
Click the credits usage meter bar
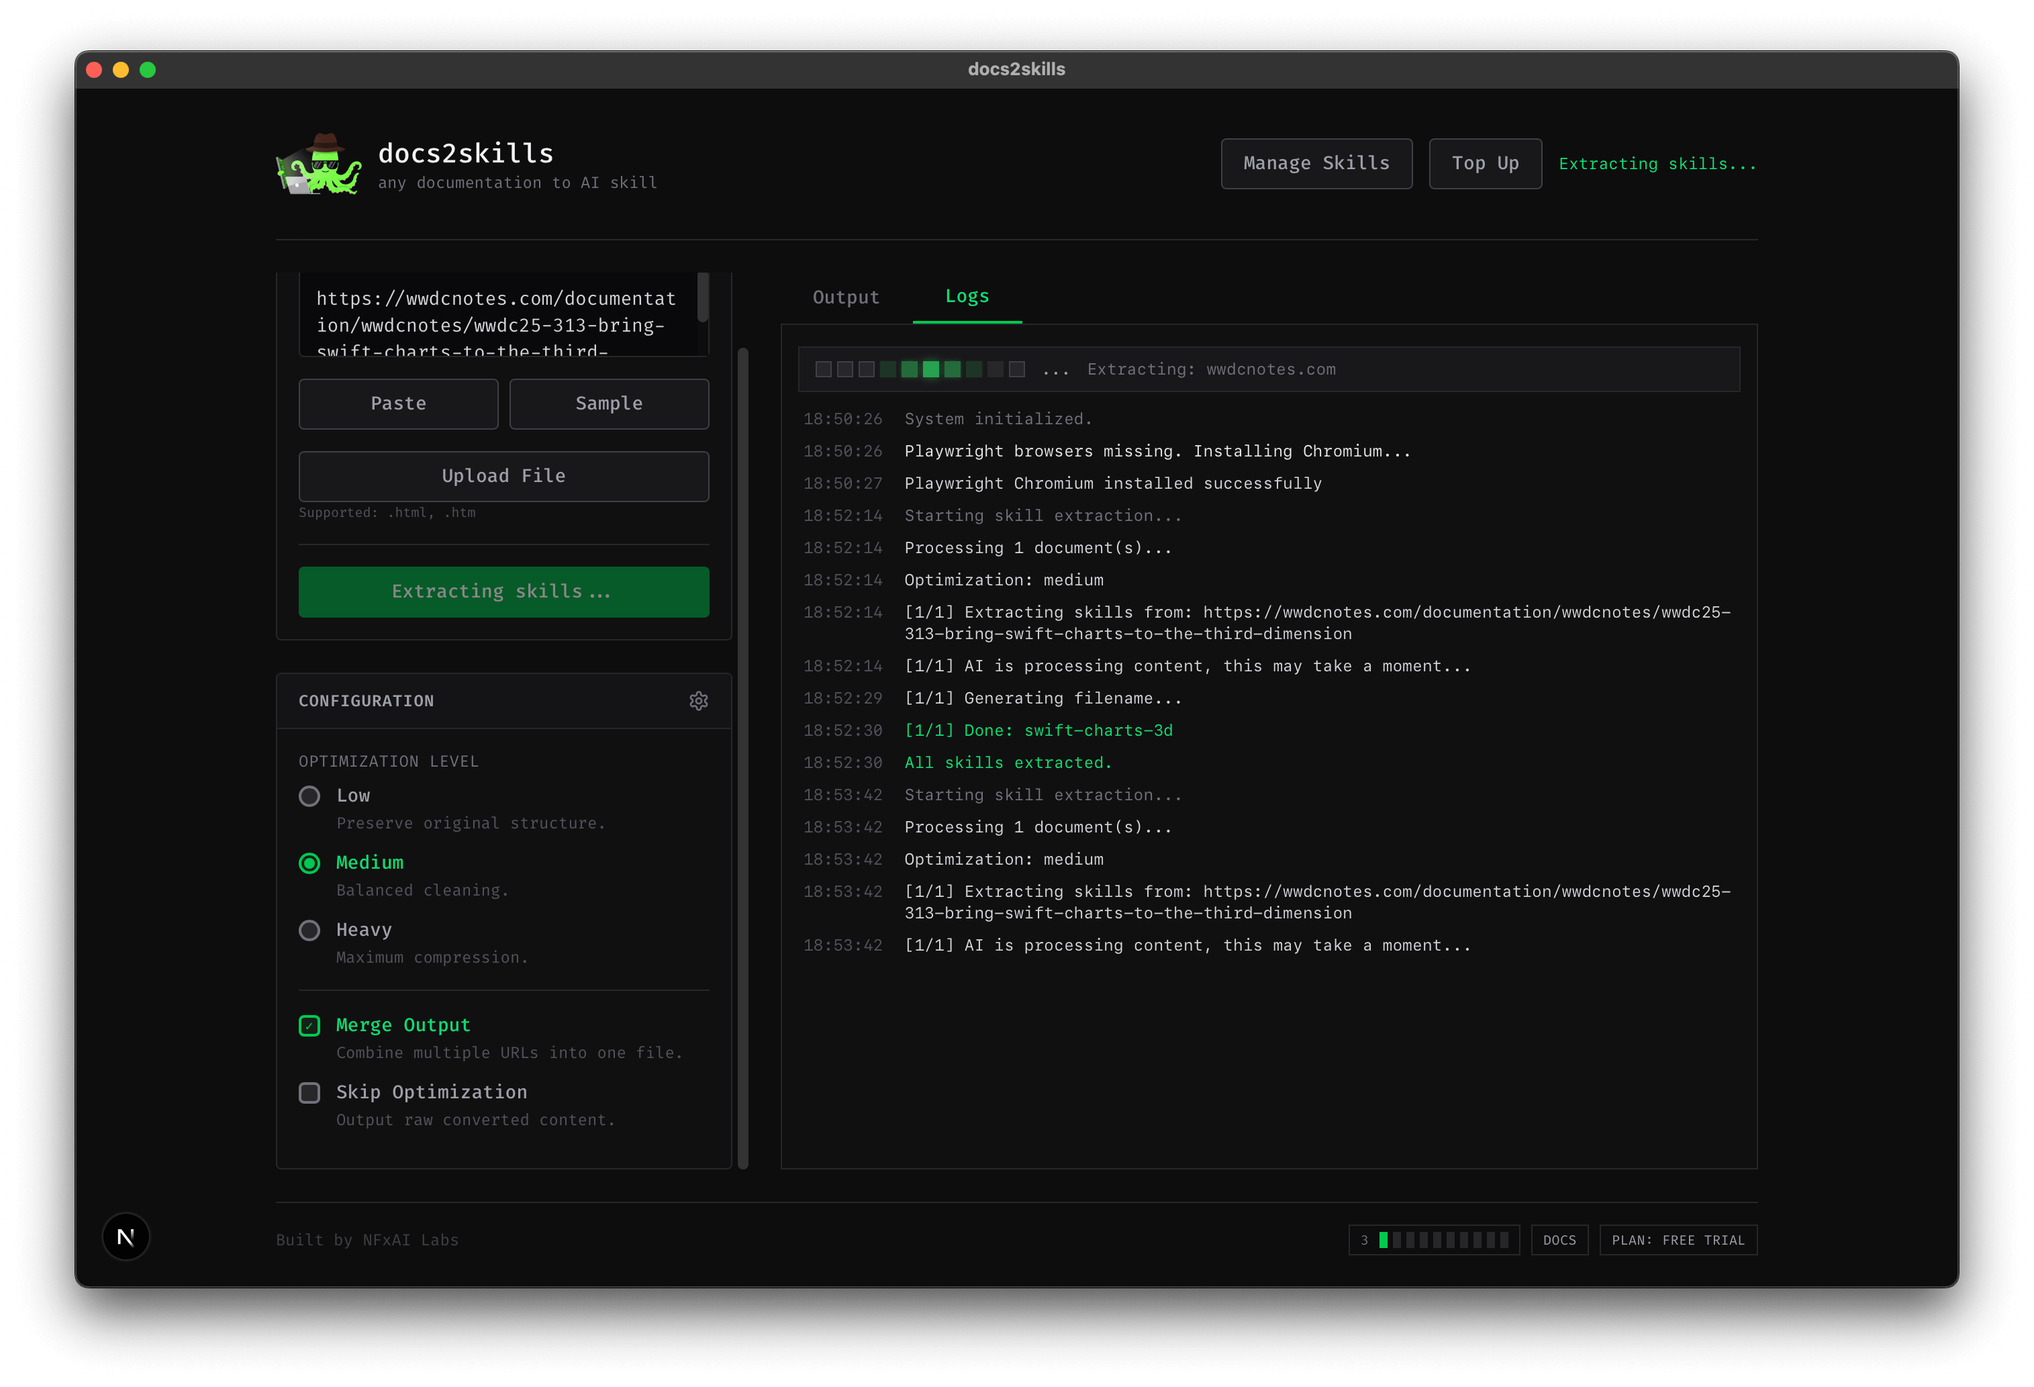[x=1443, y=1240]
